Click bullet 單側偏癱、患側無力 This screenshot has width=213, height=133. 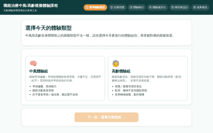pos(44,86)
